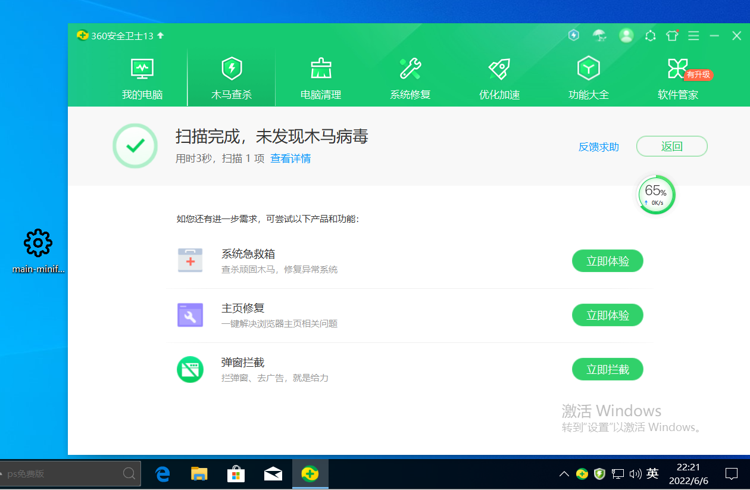
Task: Click the 65% floating acceleration ball
Action: tap(657, 195)
